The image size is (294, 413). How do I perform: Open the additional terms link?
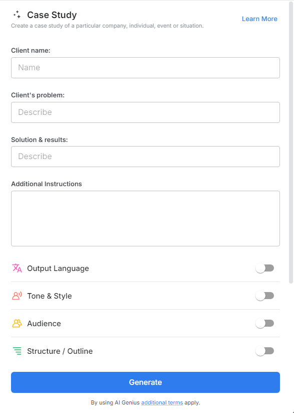tap(162, 402)
